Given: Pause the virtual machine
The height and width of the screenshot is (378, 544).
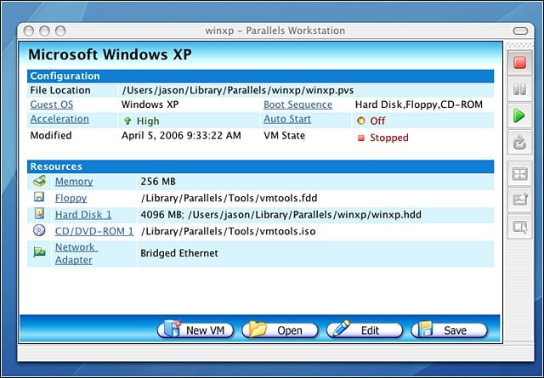Looking at the screenshot, I should [x=519, y=89].
